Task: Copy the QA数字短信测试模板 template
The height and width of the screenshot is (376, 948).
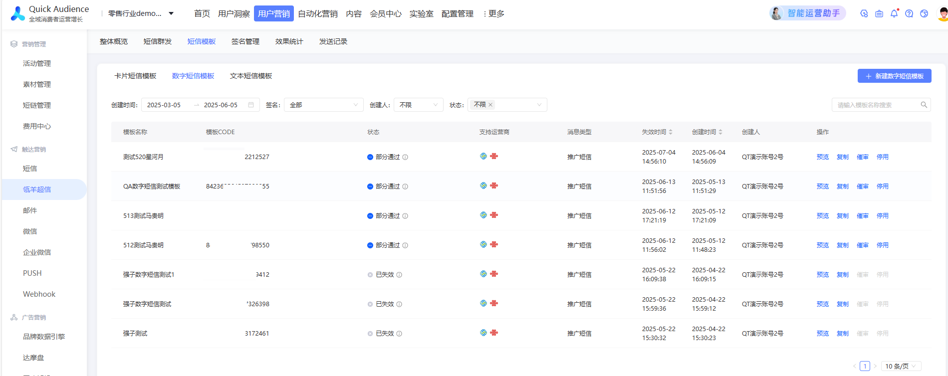Action: [x=843, y=187]
